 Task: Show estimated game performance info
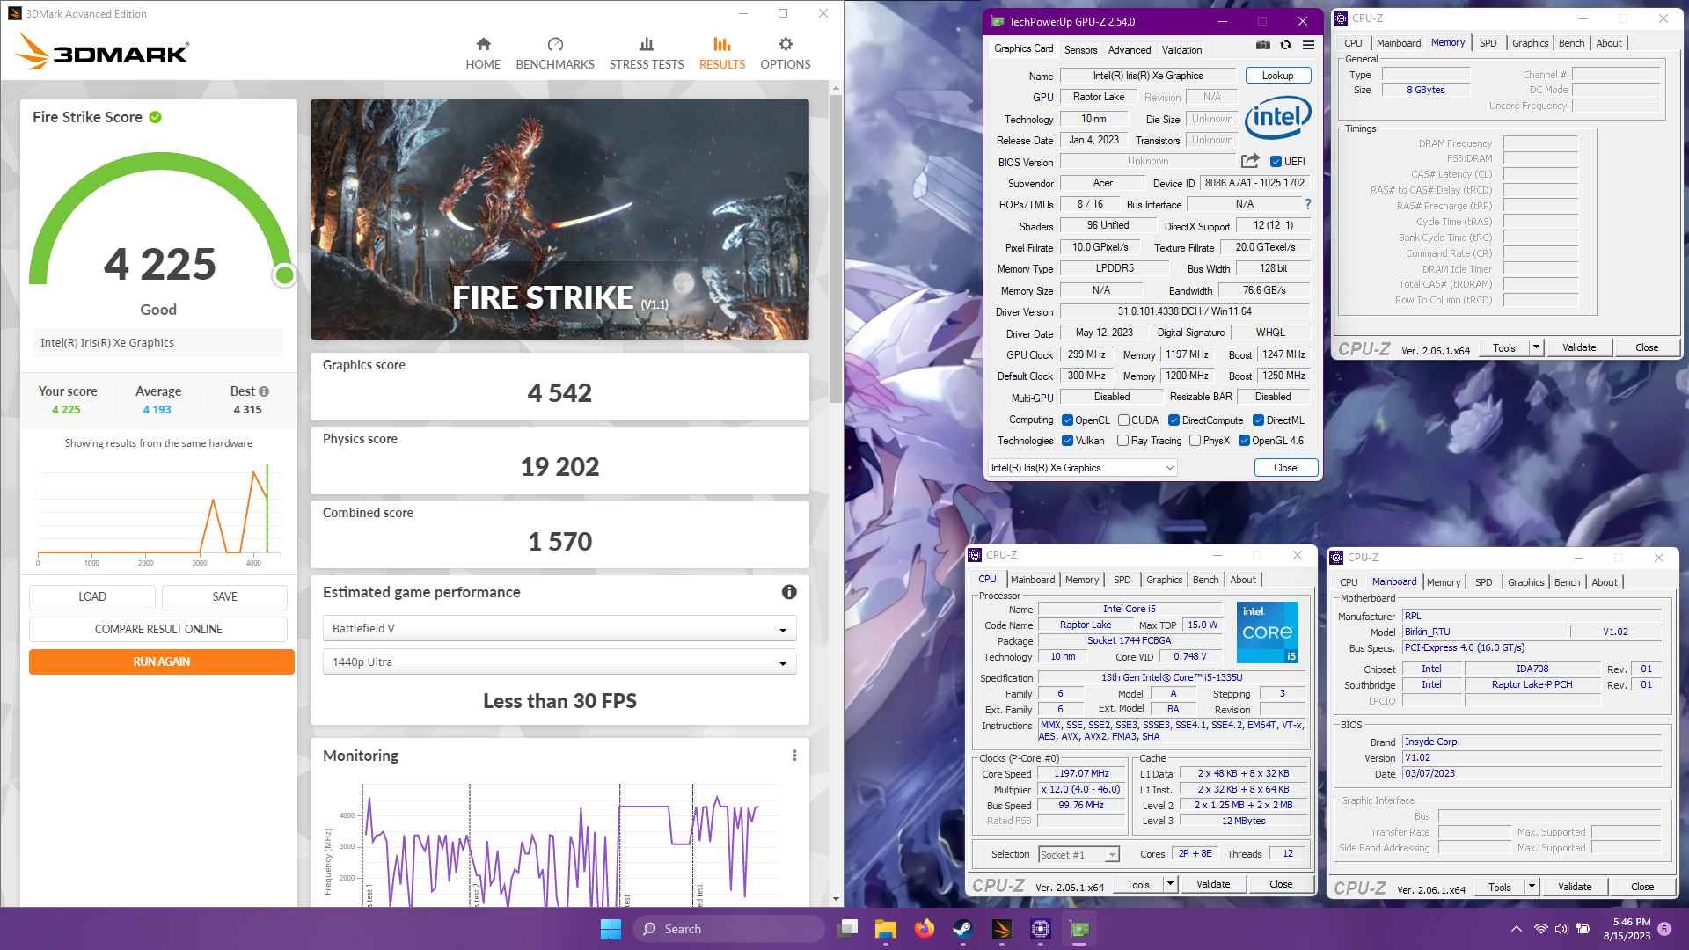click(x=789, y=592)
